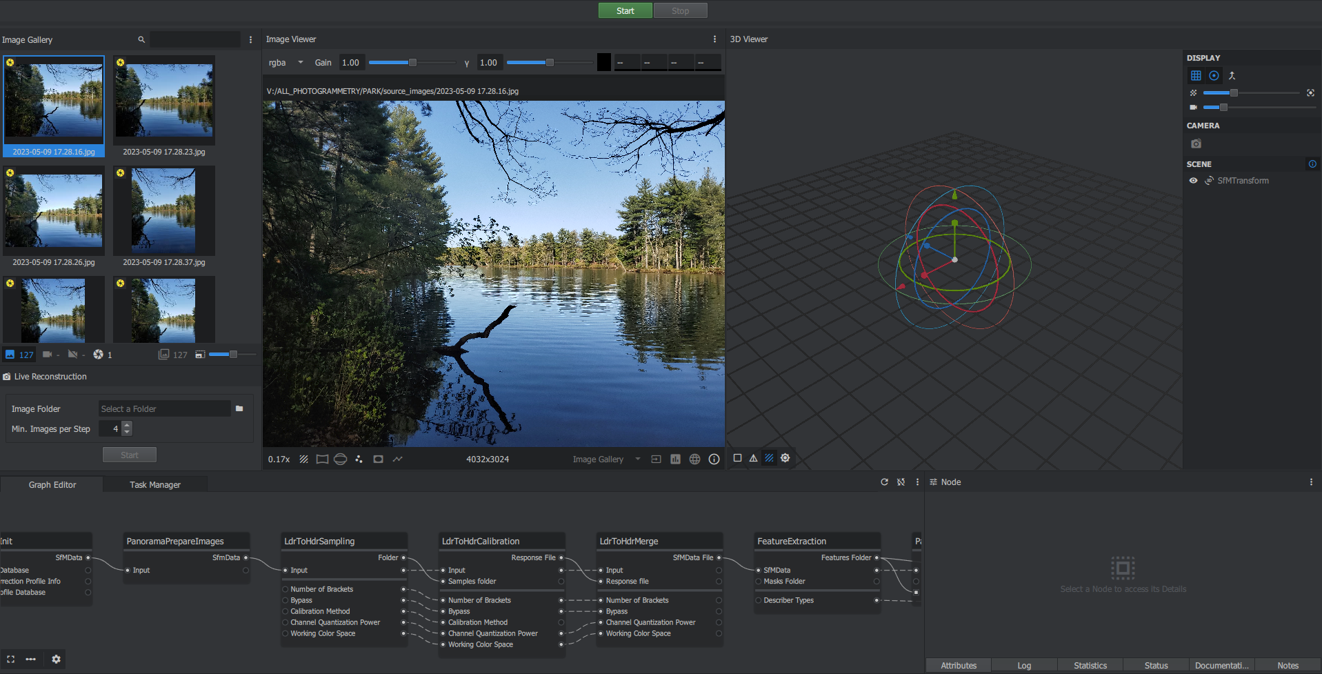Click the estimated cameras video icon
Viewport: 1322px width, 674px height.
47,355
